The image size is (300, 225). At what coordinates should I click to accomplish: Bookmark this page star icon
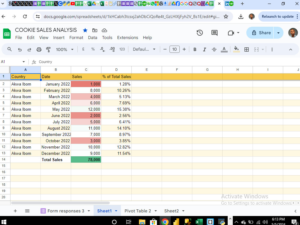[226, 16]
